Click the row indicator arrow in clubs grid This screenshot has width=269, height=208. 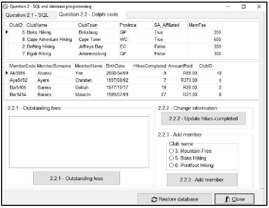[7, 32]
